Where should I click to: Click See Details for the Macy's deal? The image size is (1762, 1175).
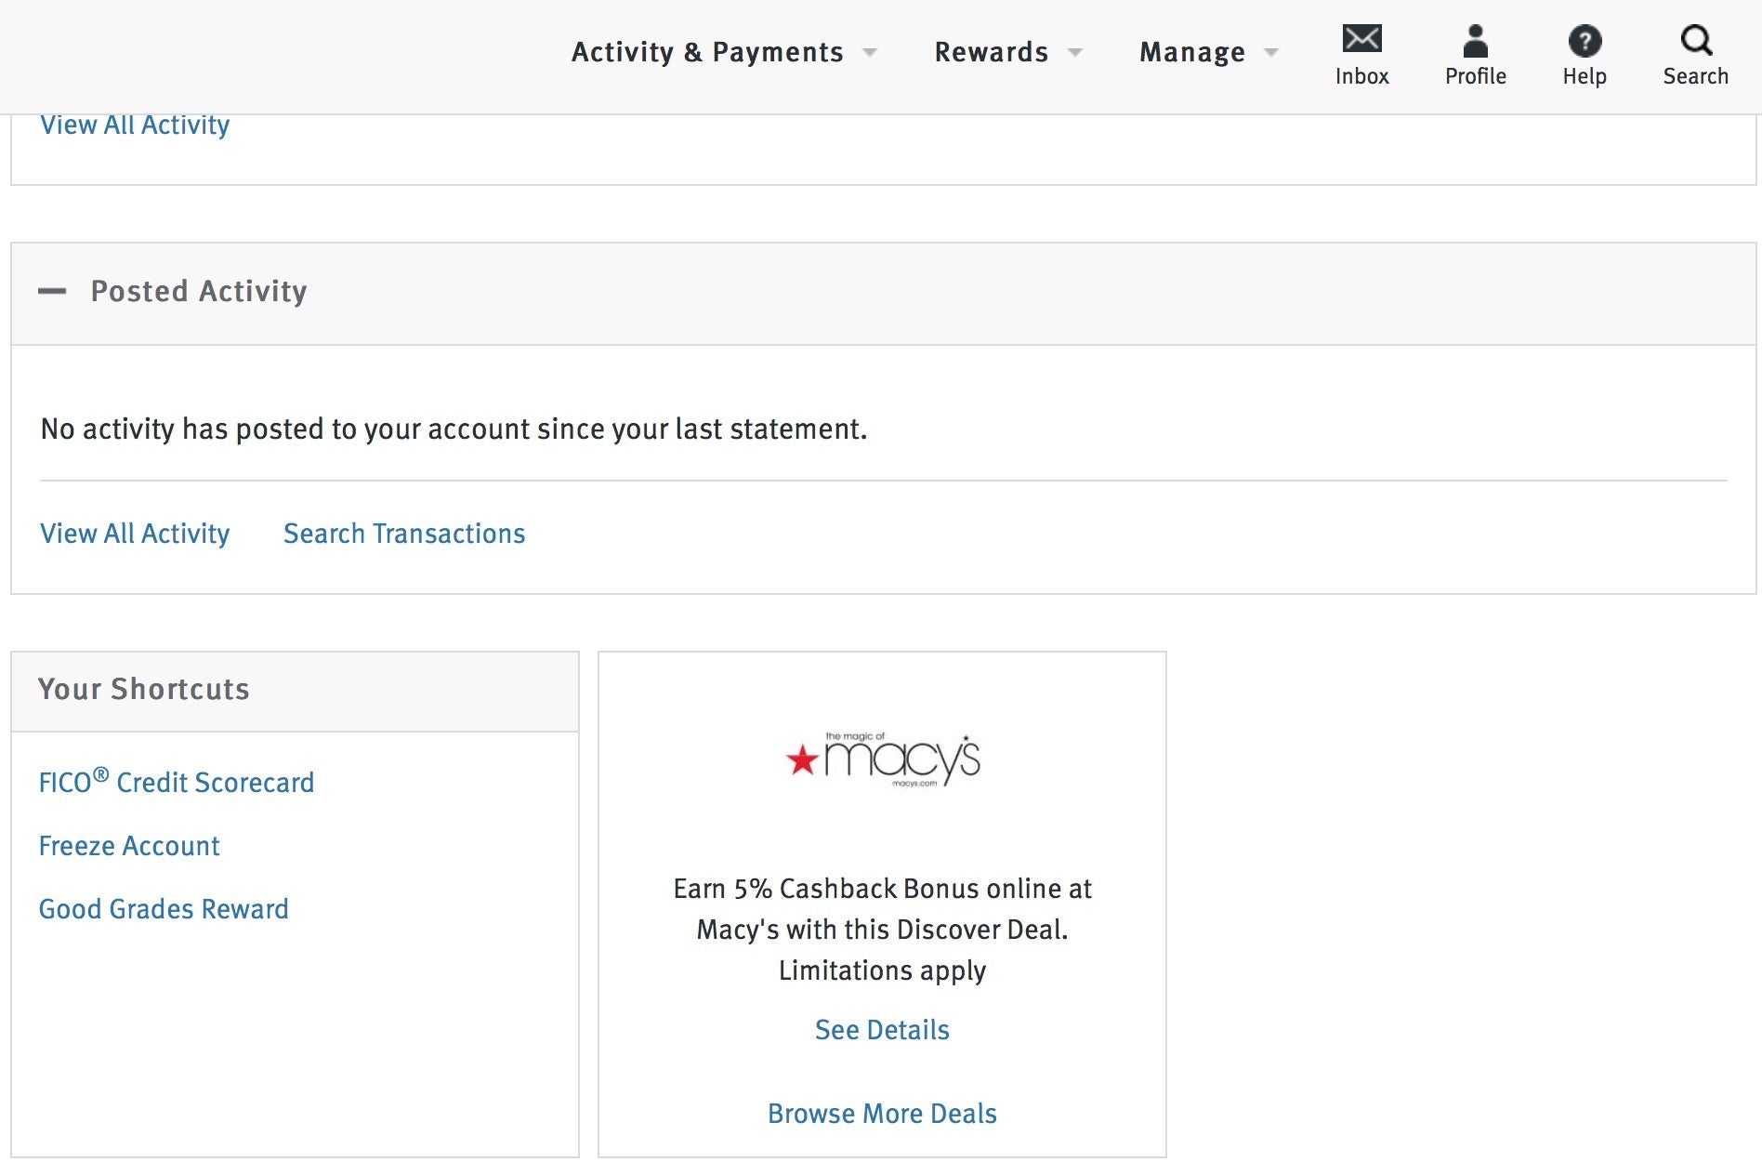pos(882,1030)
